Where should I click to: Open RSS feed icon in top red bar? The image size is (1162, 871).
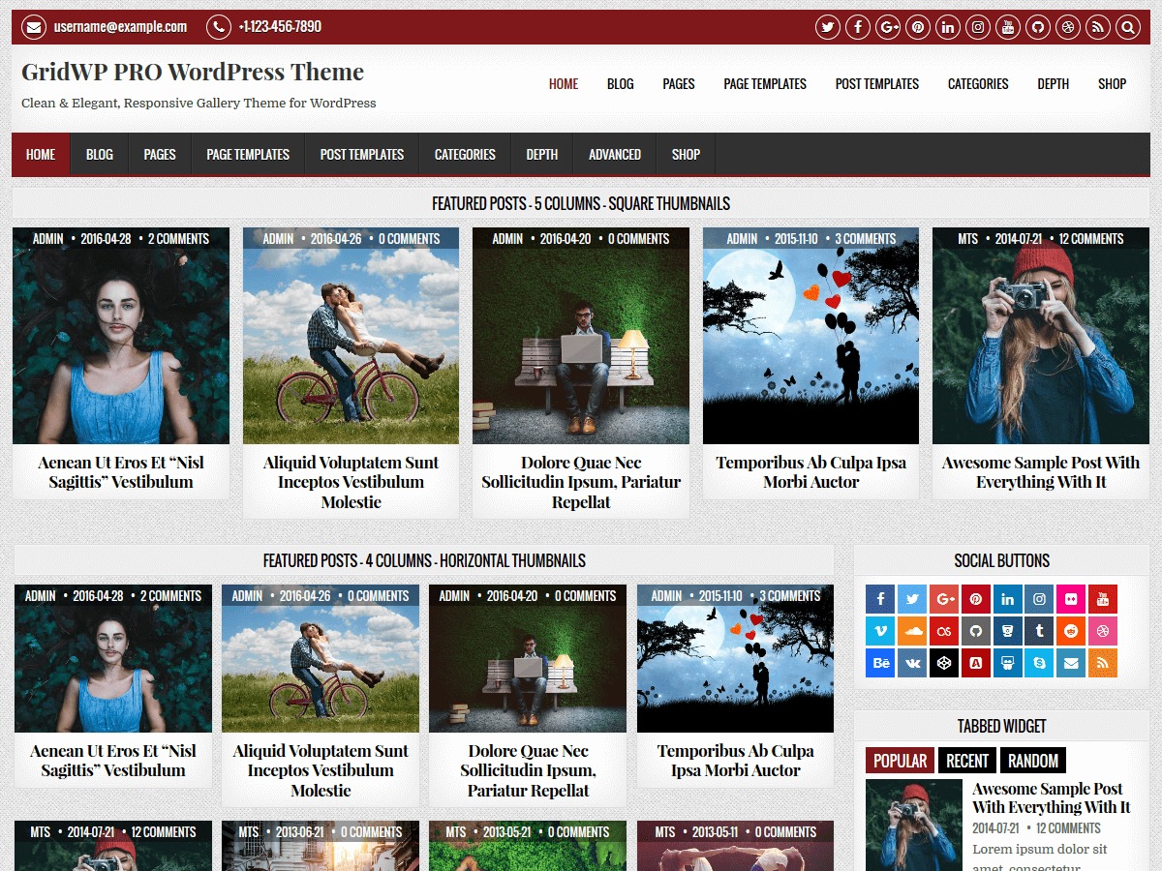click(1098, 27)
